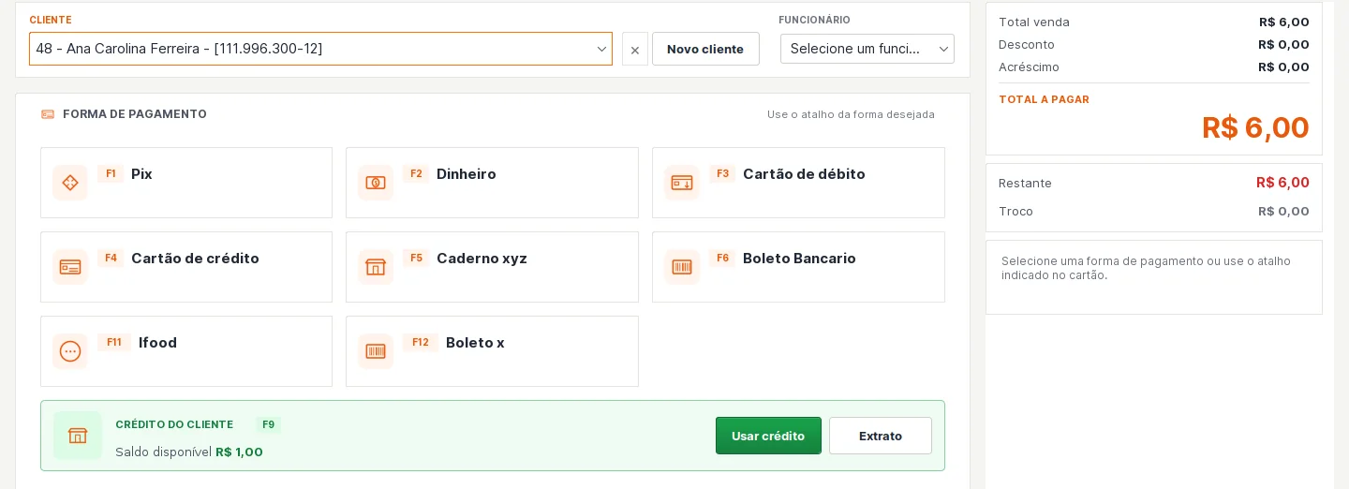Open the Cliente dropdown arrow
The height and width of the screenshot is (489, 1349).
(x=601, y=49)
